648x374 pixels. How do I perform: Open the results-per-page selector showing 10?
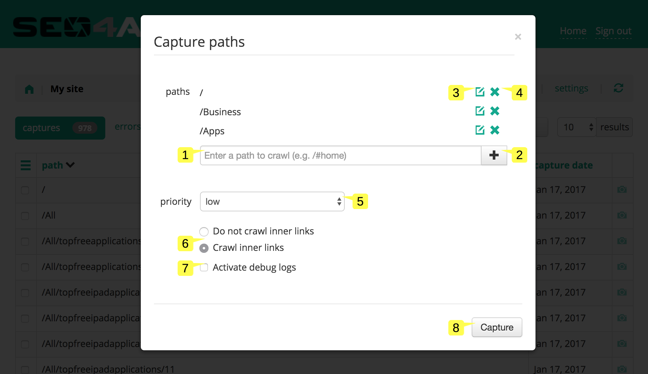pos(576,127)
